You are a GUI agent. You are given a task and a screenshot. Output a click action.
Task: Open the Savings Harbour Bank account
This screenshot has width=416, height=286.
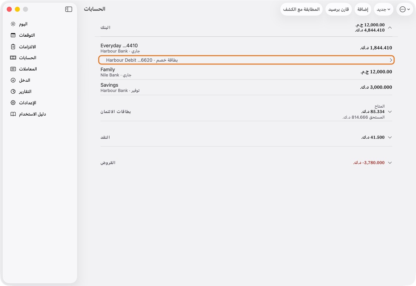pos(246,87)
